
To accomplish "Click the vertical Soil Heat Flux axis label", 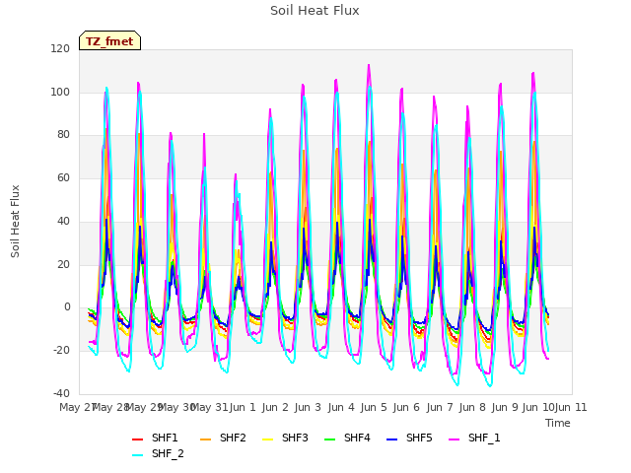I will click(15, 221).
